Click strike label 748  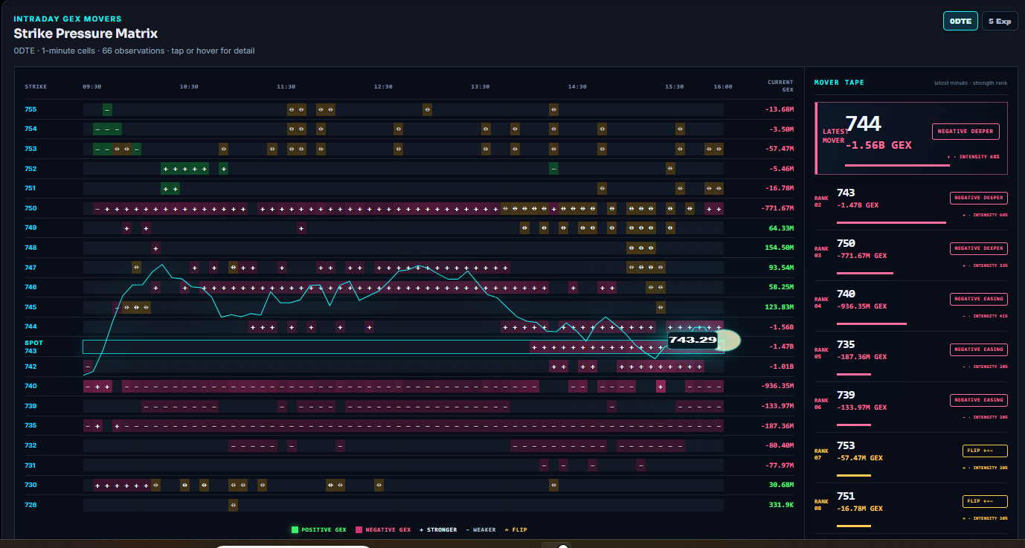tap(30, 248)
